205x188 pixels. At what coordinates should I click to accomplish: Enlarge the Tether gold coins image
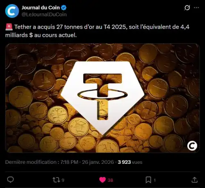(102, 98)
